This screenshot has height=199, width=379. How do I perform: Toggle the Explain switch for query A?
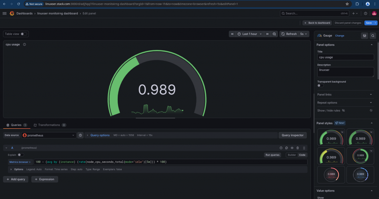pyautogui.click(x=21, y=155)
